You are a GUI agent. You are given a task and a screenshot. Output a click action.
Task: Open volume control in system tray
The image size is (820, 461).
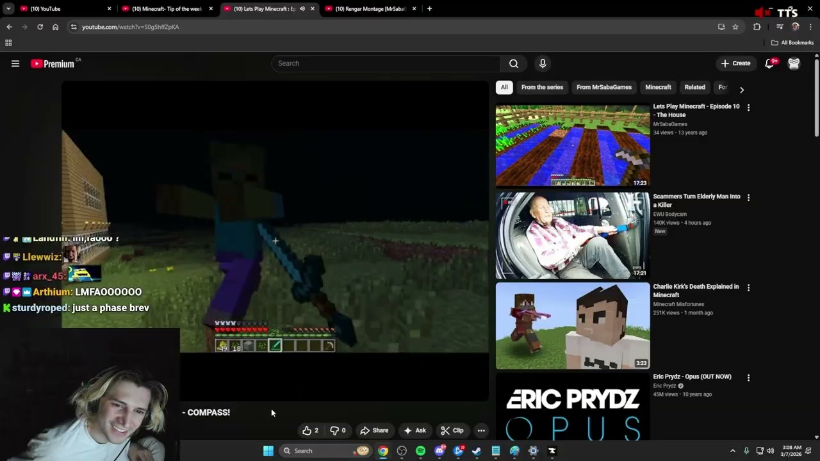coord(770,451)
